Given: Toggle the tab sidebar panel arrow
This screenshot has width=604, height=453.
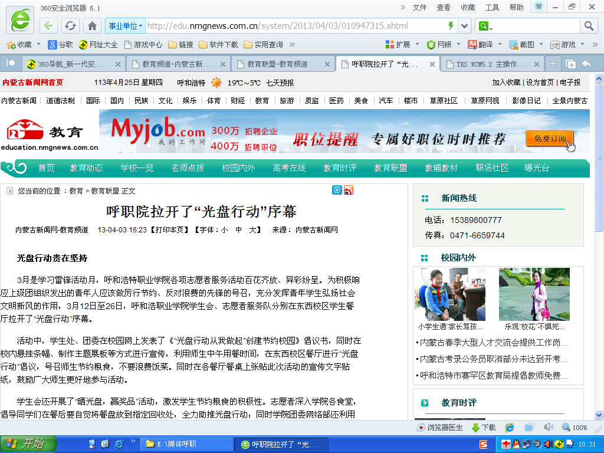Looking at the screenshot, I should point(11,63).
